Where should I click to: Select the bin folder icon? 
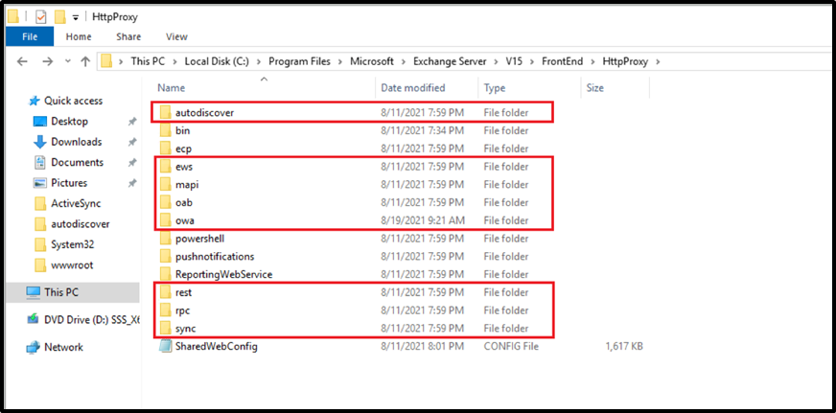165,130
